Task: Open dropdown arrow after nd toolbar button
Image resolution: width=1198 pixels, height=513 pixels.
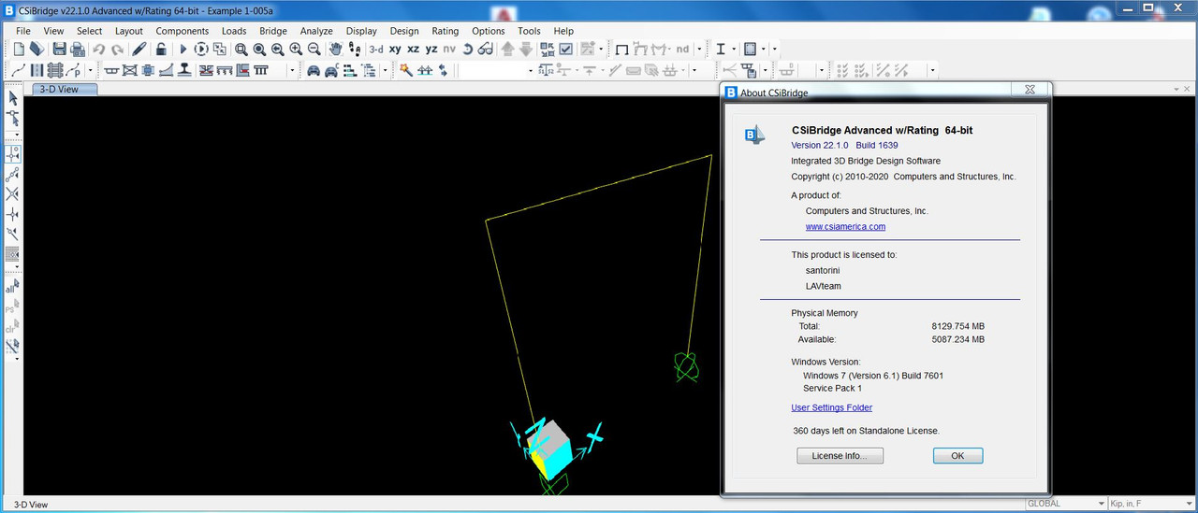Action: [697, 49]
